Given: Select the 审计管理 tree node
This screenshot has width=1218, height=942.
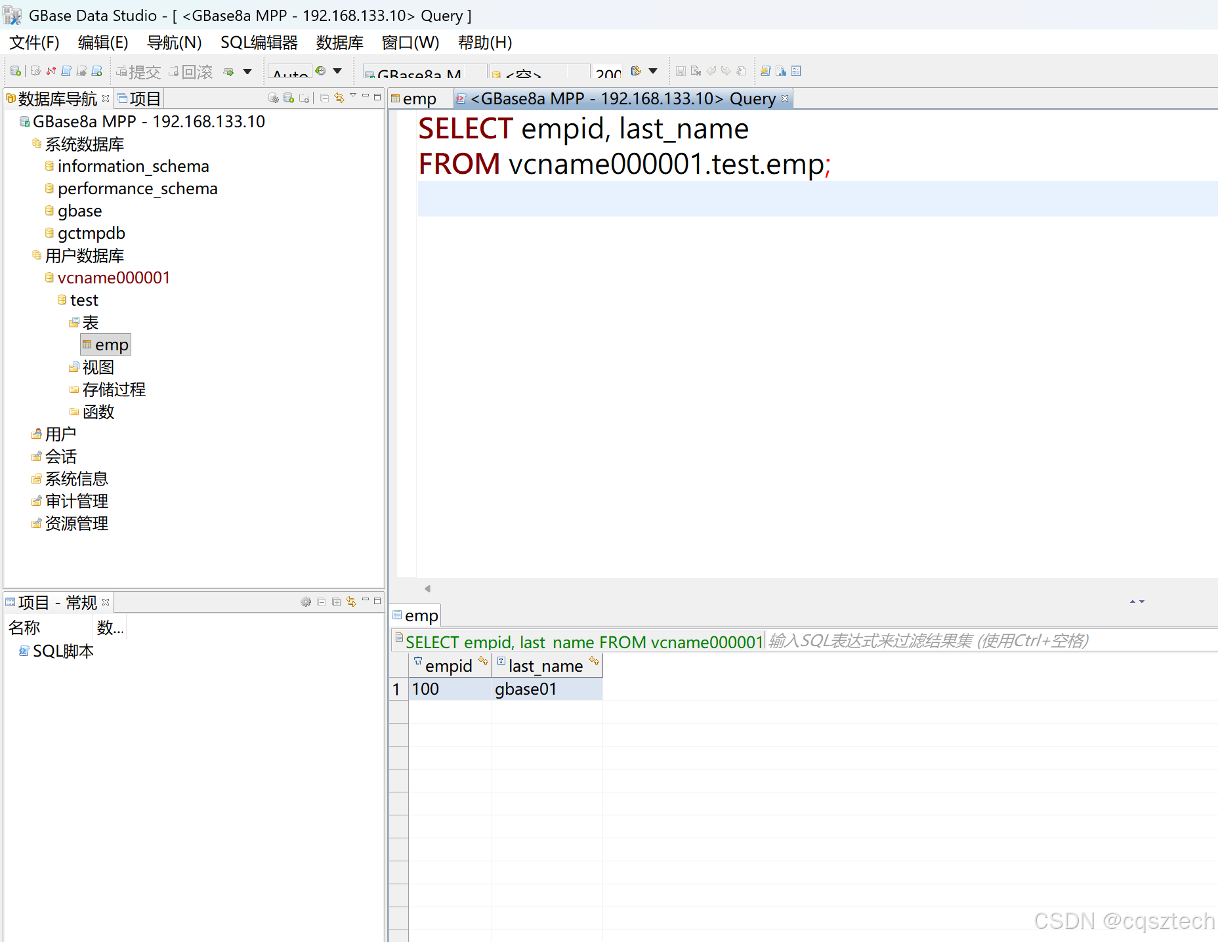Looking at the screenshot, I should [x=76, y=501].
